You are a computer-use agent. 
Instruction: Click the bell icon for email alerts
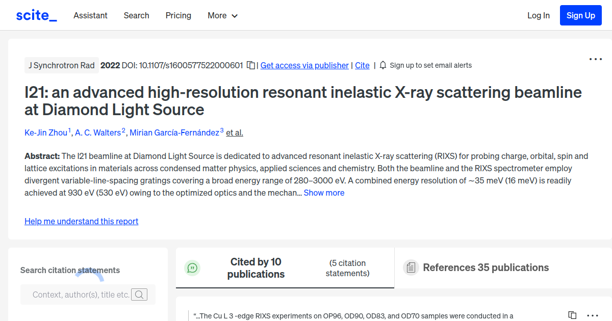pyautogui.click(x=382, y=65)
